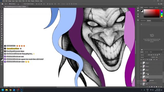Select the Lasso tool
Image resolution: width=164 pixels, height=92 pixels.
(2, 13)
